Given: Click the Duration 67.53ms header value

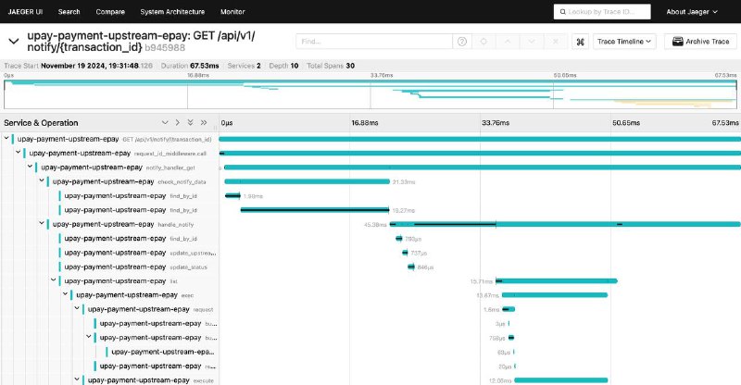Looking at the screenshot, I should [x=205, y=66].
